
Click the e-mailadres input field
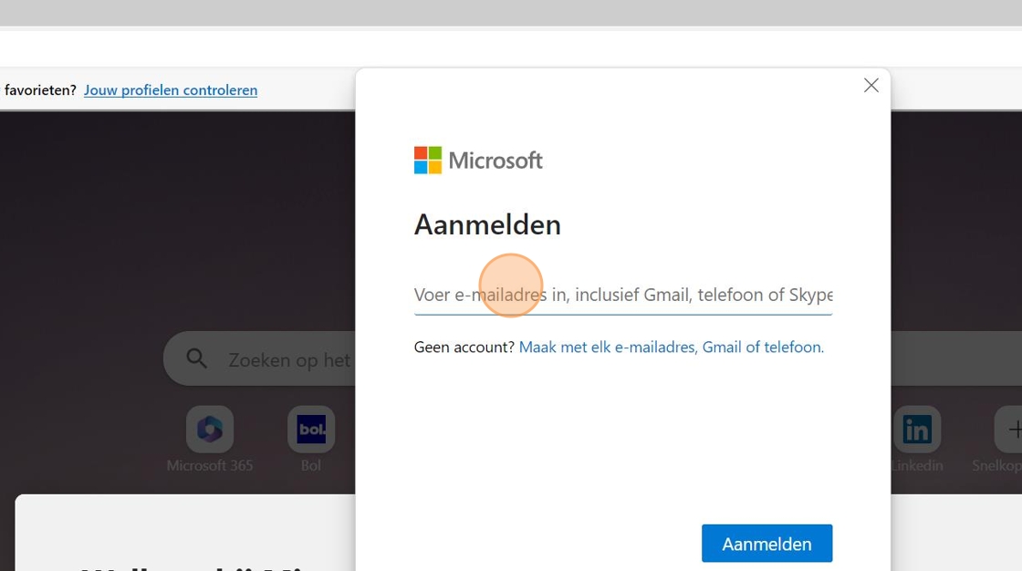point(622,295)
